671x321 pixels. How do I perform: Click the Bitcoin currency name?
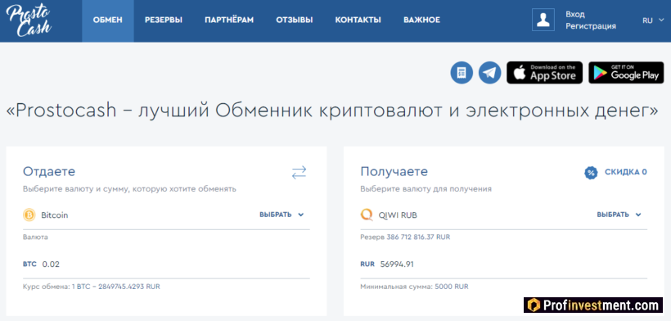[54, 215]
